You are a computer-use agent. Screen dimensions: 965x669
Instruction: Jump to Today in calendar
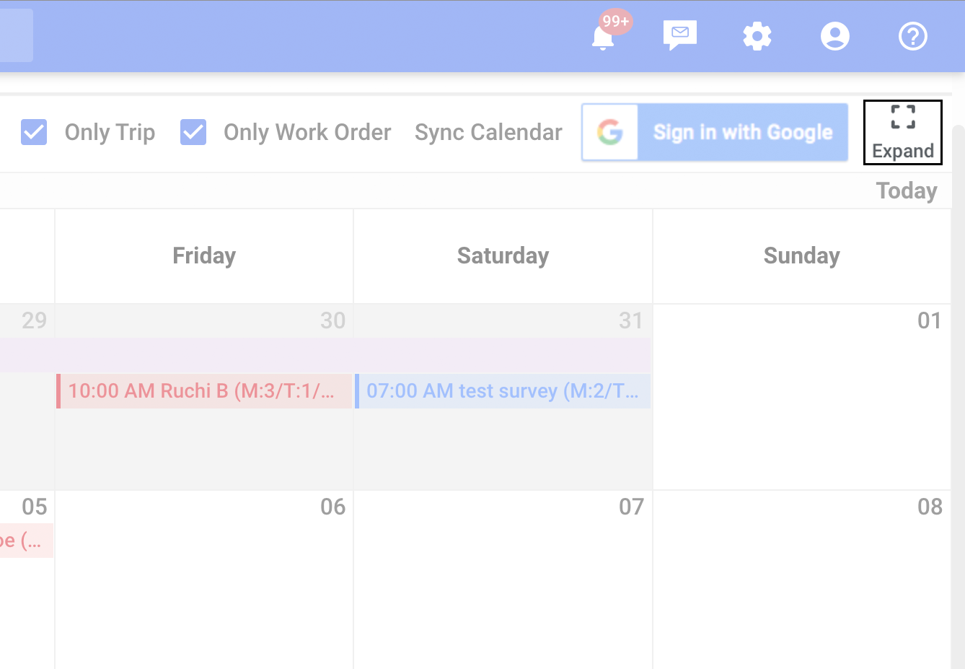click(x=907, y=191)
